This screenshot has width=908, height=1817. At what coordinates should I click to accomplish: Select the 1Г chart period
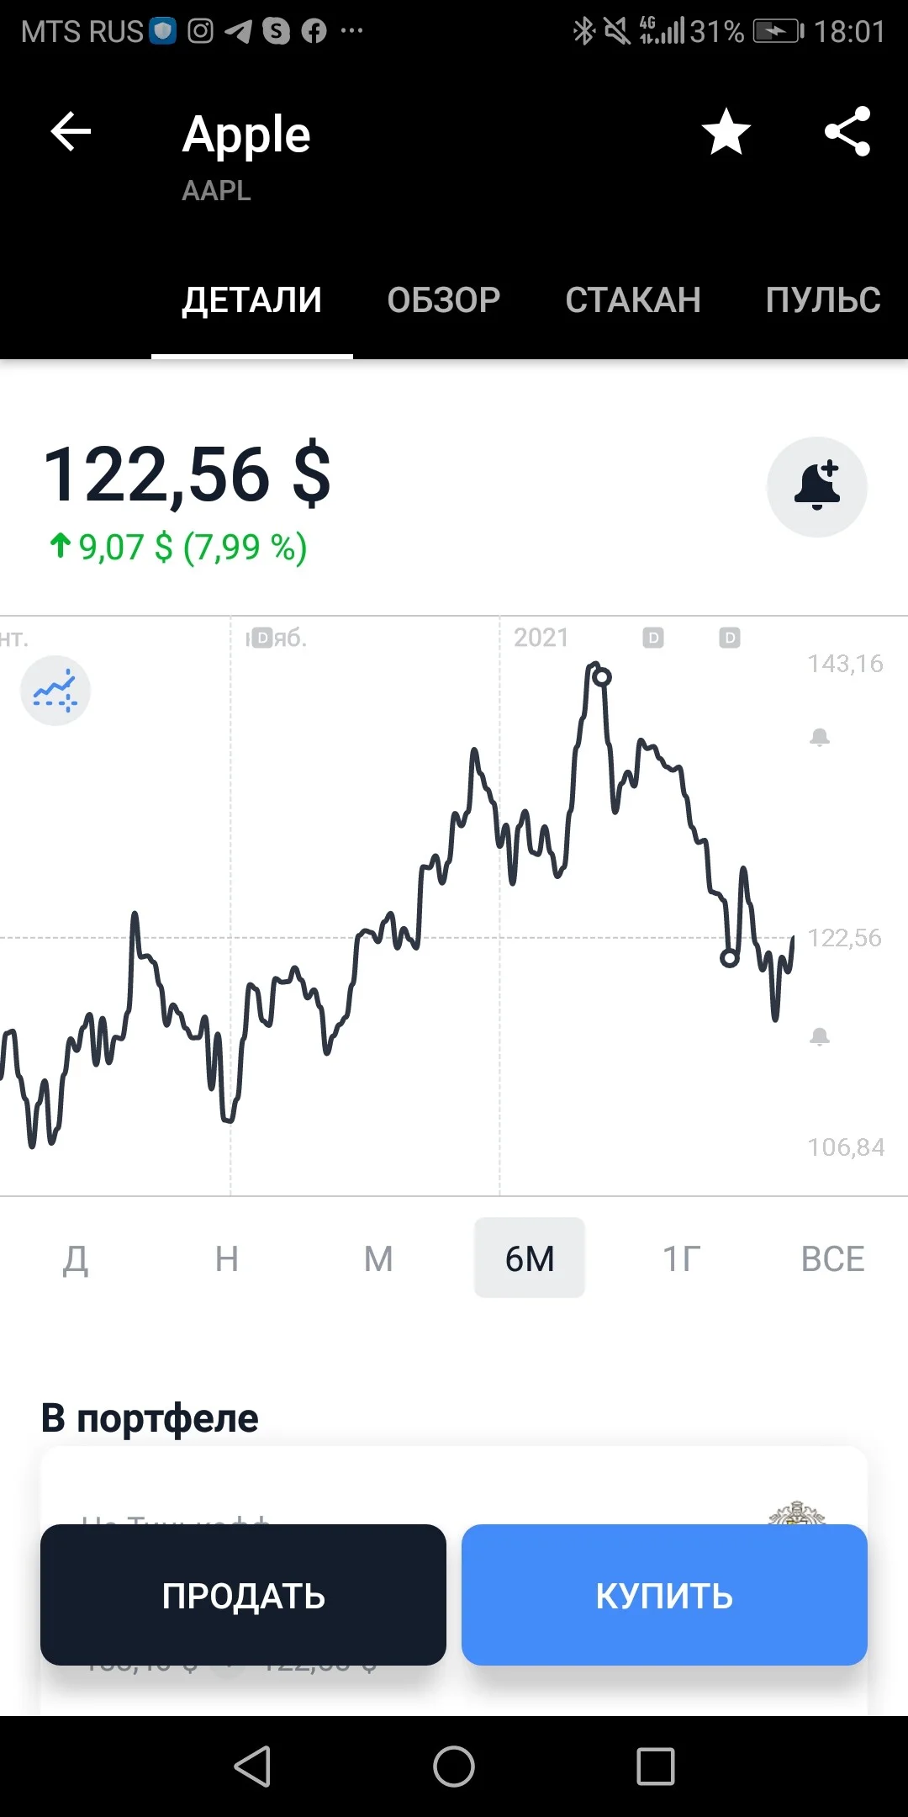pyautogui.click(x=681, y=1258)
